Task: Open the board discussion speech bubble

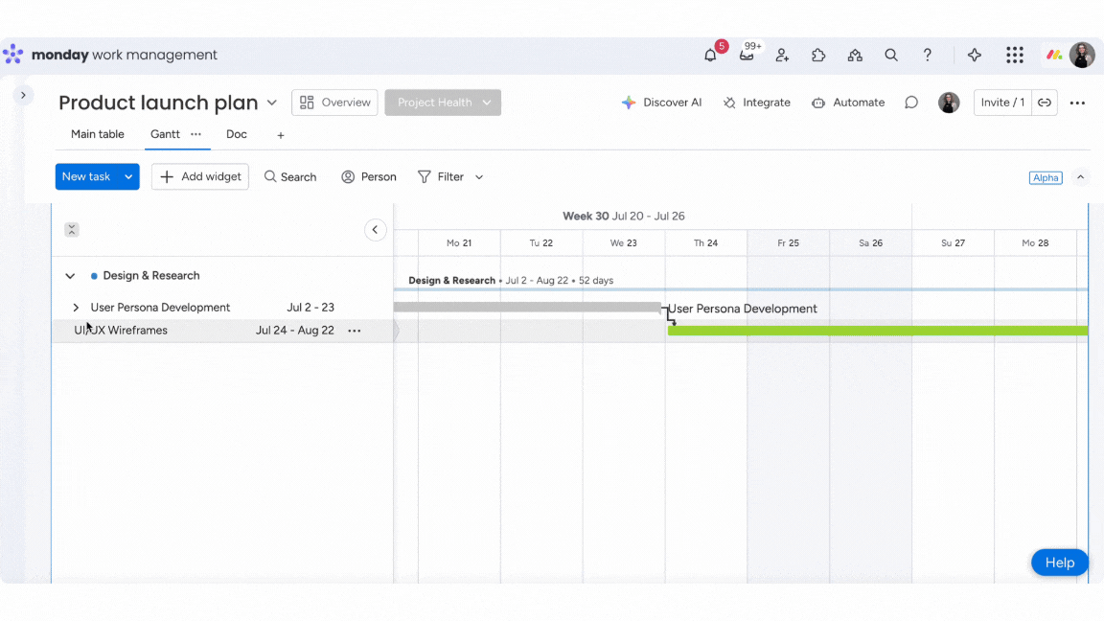Action: pyautogui.click(x=911, y=103)
